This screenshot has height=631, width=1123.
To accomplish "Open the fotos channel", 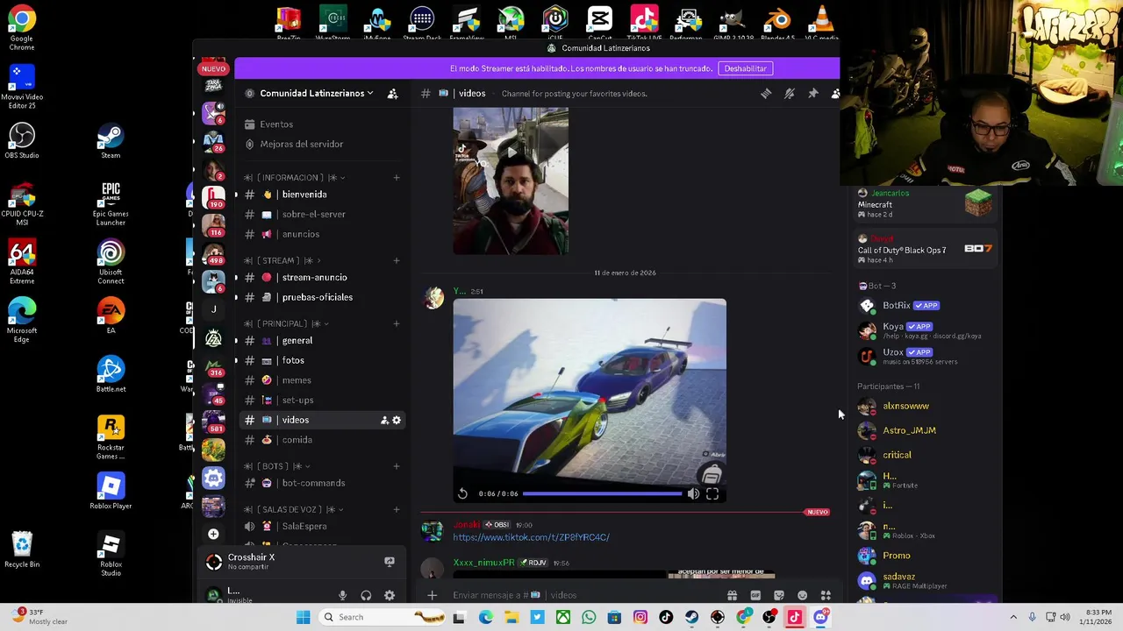I will [322, 361].
